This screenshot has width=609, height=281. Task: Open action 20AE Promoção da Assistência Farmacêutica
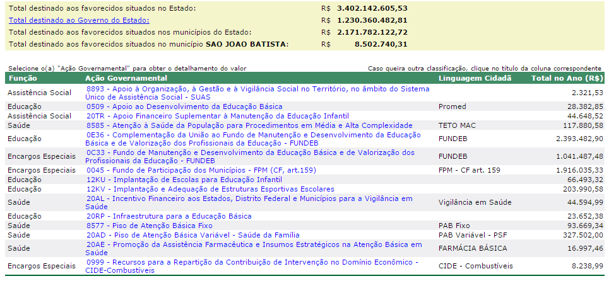(254, 248)
